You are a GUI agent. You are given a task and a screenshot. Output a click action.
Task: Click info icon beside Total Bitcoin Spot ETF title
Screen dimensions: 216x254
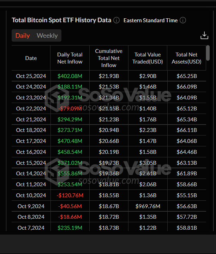(116, 20)
